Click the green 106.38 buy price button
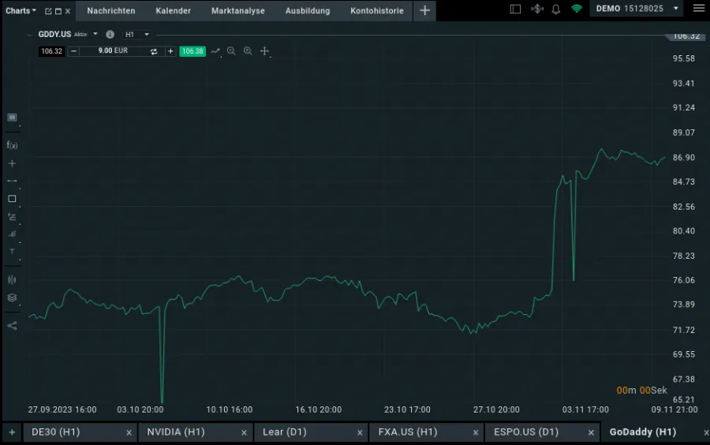710x445 pixels. [x=192, y=51]
